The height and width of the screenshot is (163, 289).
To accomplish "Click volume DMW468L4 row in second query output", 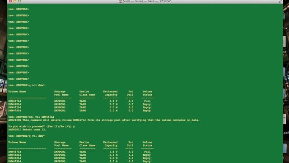I will coord(81,155).
